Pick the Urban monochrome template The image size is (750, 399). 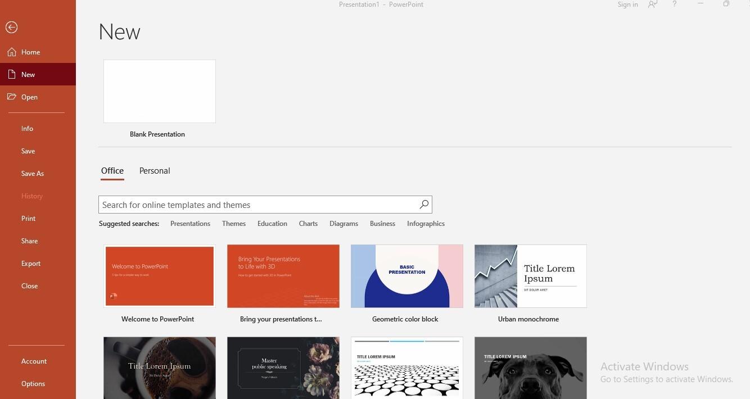tap(530, 276)
